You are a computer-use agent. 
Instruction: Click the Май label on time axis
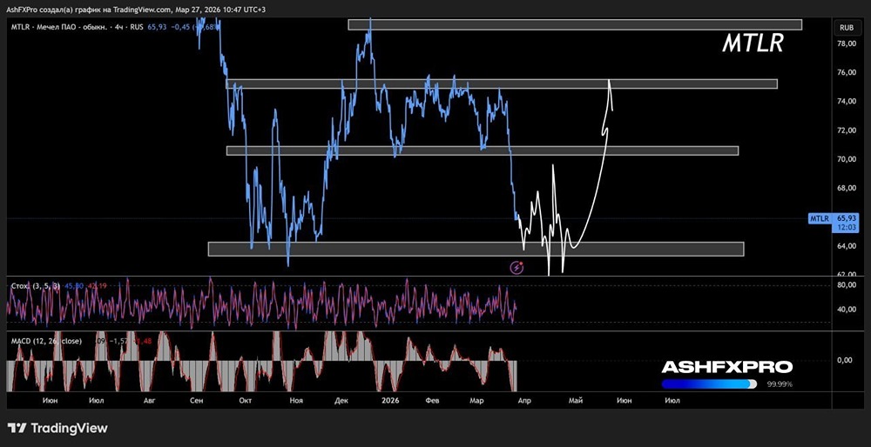(x=576, y=400)
